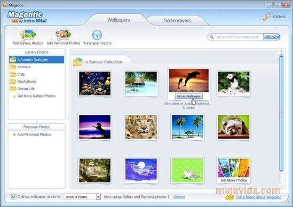The width and height of the screenshot is (293, 207).
Task: Click the Search button
Action: pyautogui.click(x=272, y=37)
